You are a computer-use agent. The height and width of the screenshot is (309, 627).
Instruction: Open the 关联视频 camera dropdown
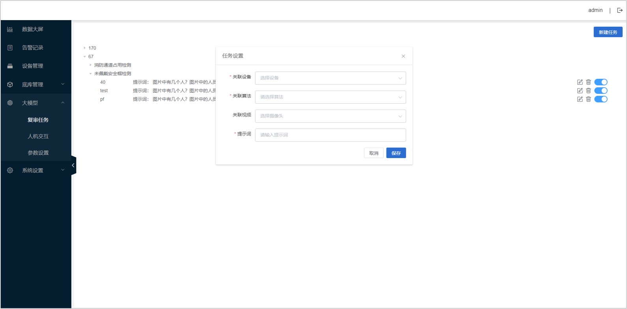tap(330, 116)
